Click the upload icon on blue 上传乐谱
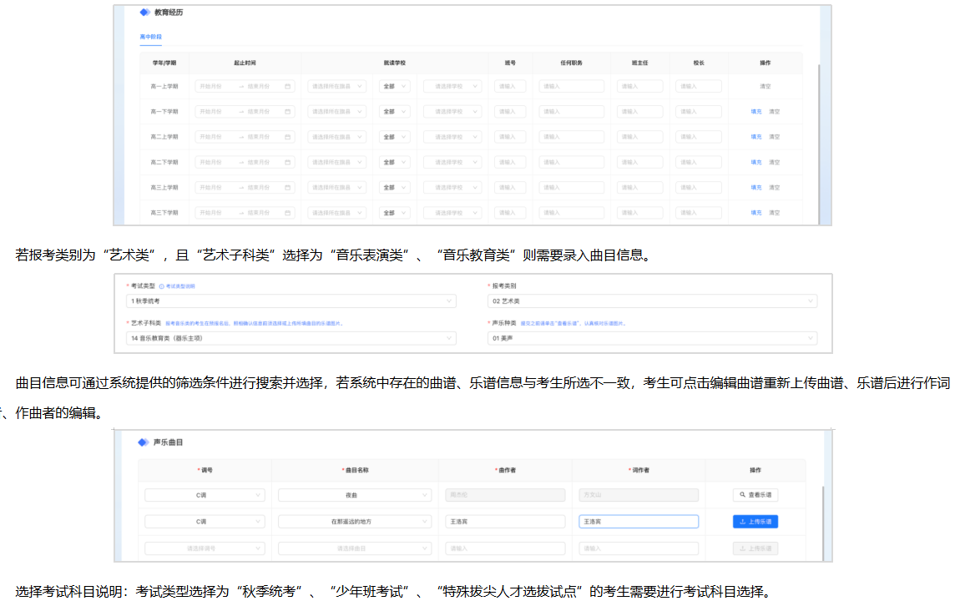 tap(742, 522)
